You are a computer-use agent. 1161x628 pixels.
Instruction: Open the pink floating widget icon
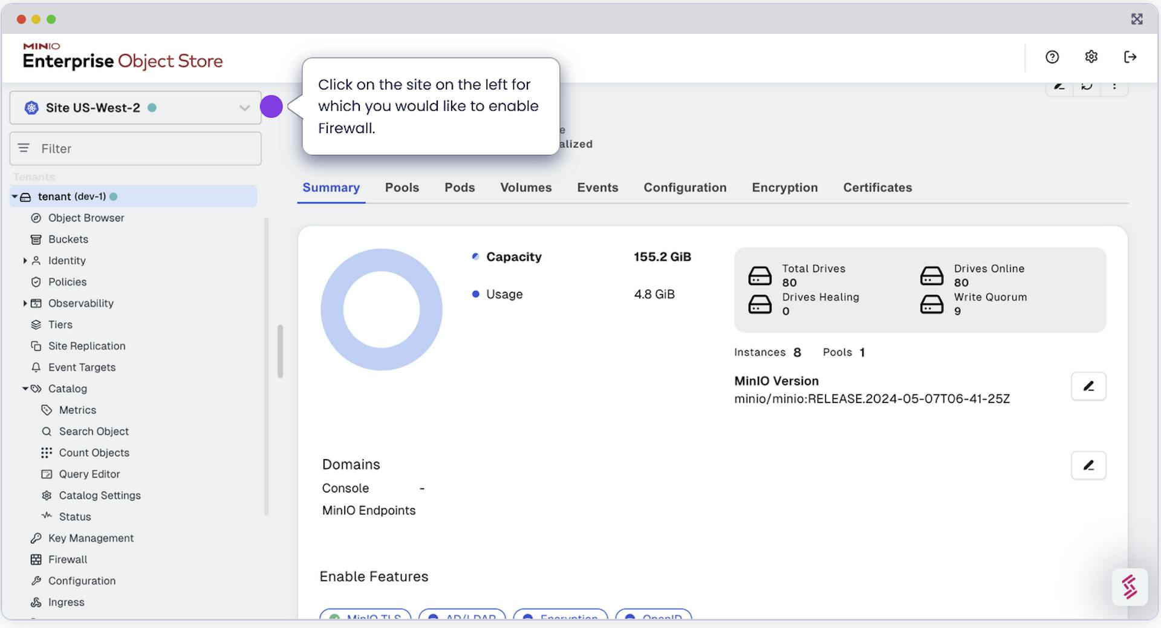click(1130, 587)
